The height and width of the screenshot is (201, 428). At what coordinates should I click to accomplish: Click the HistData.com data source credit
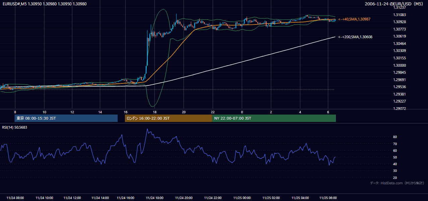tap(397, 183)
